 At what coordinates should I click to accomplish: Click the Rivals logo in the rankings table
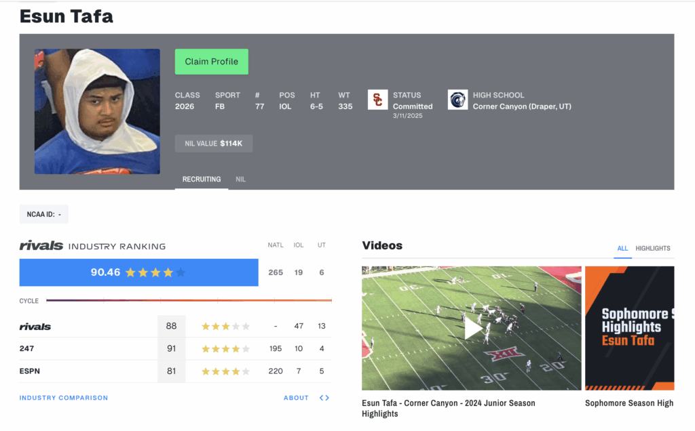point(35,327)
